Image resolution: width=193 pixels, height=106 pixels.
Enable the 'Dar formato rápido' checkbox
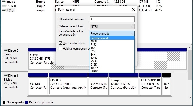(x=61, y=43)
